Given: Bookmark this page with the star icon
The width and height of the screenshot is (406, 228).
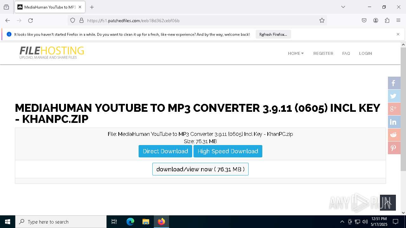Looking at the screenshot, I should [322, 21].
